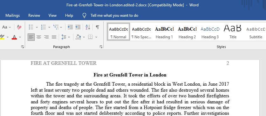Apply the red Font Color swatch

click(14, 37)
